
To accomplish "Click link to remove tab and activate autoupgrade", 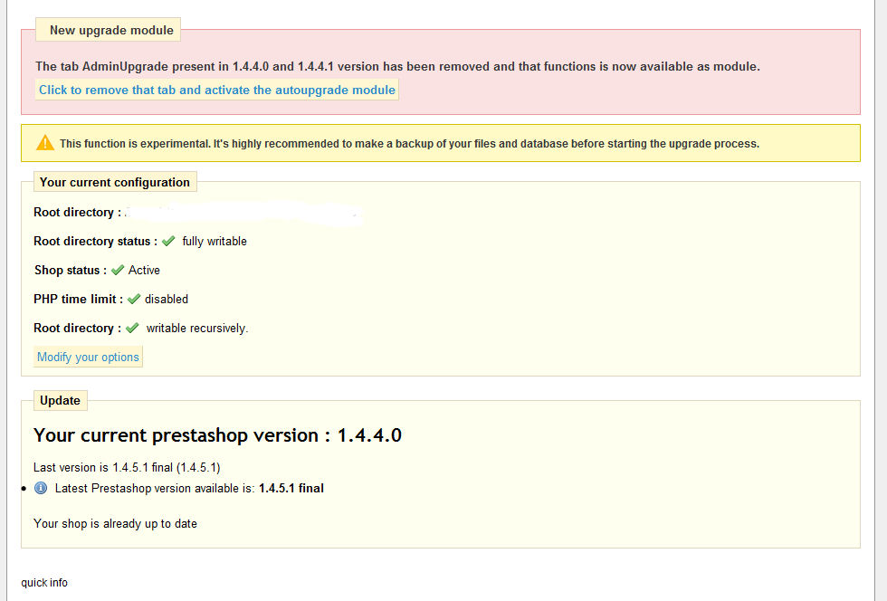I will 216,90.
